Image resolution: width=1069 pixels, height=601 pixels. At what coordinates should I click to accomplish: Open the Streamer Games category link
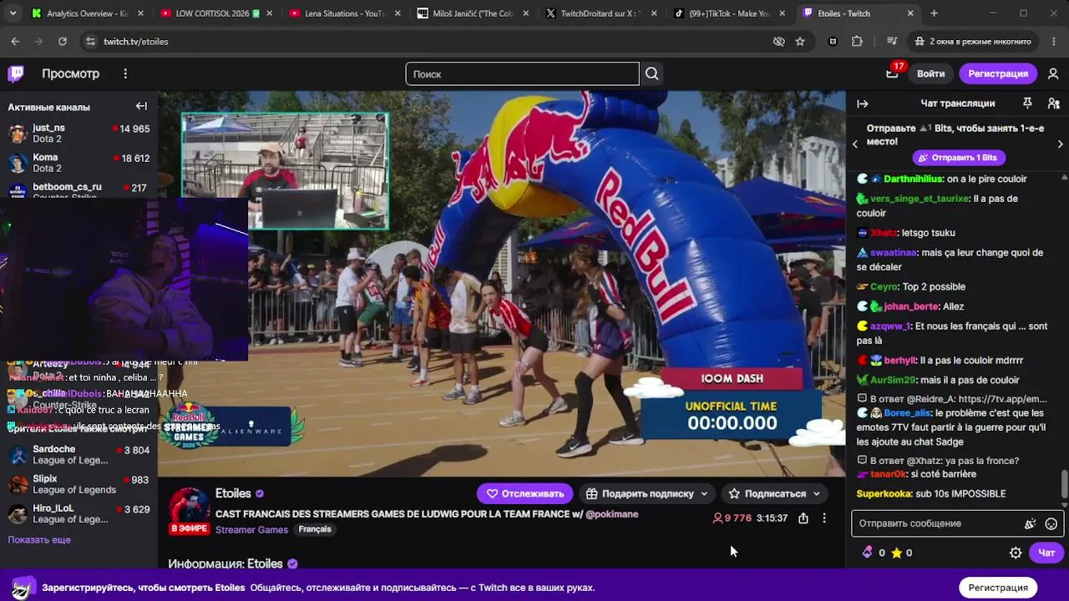pyautogui.click(x=251, y=530)
